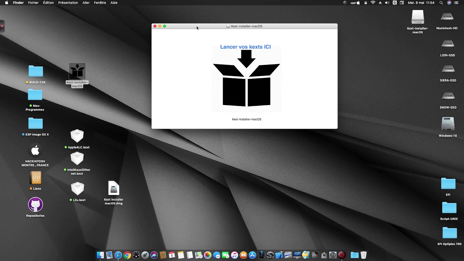Image resolution: width=464 pixels, height=261 pixels.
Task: Open the Édition menu
Action: point(48,3)
